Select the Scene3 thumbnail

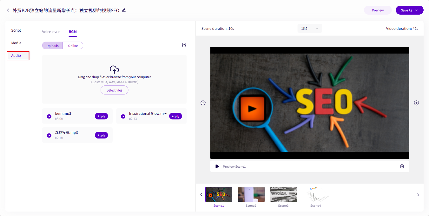coord(283,194)
